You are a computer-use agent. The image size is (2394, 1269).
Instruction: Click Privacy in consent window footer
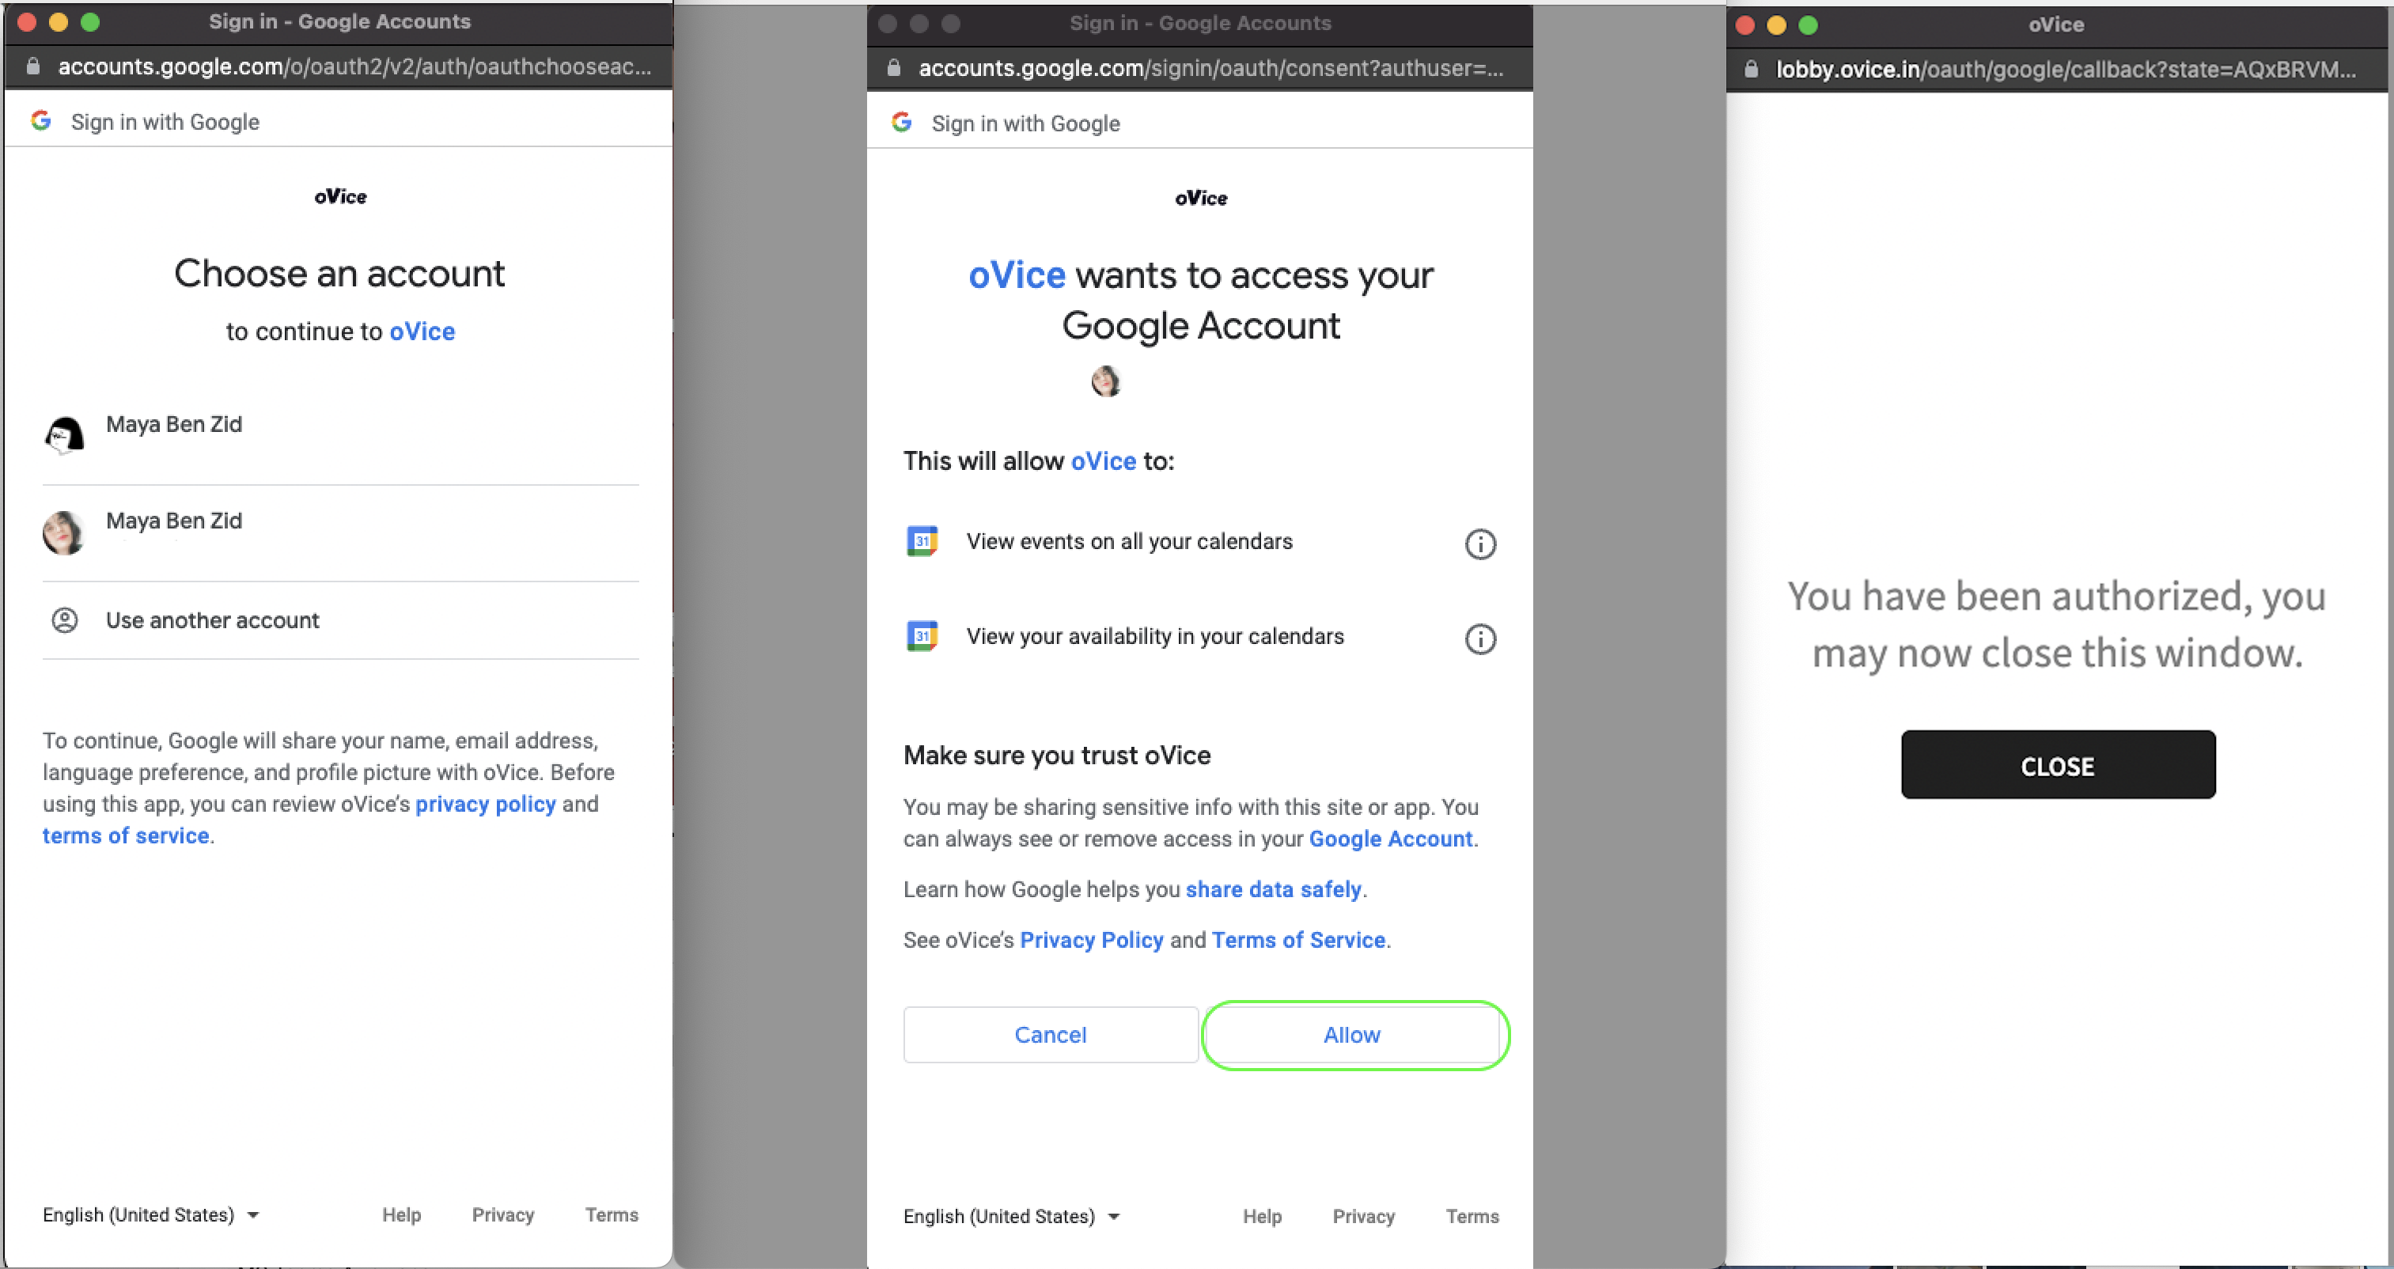point(1363,1216)
